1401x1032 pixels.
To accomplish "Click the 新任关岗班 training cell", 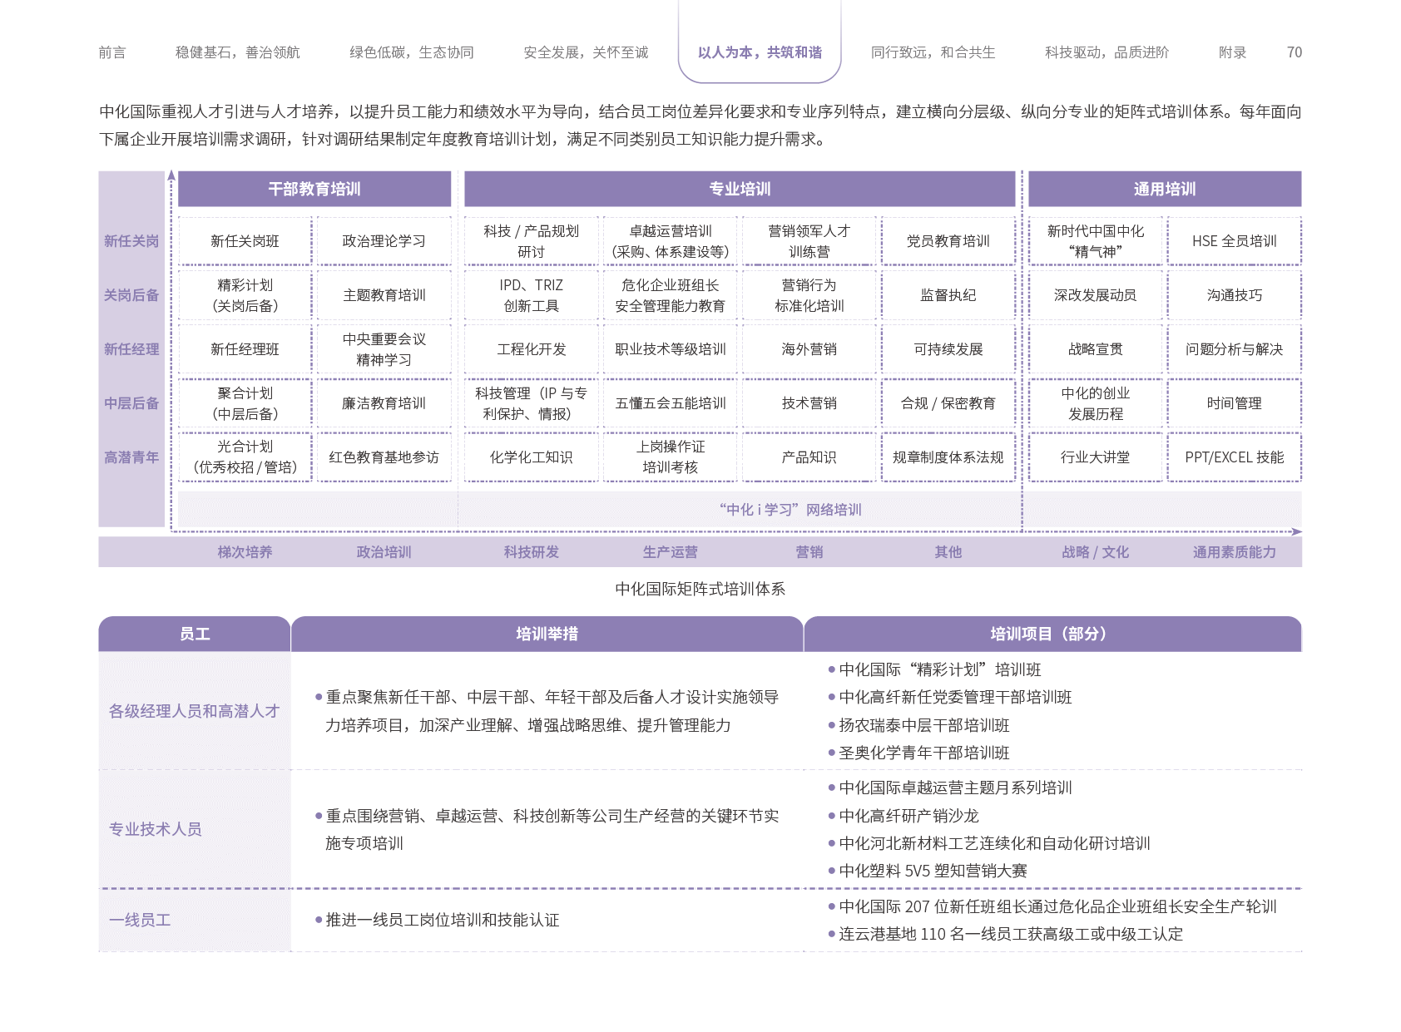I will point(245,241).
